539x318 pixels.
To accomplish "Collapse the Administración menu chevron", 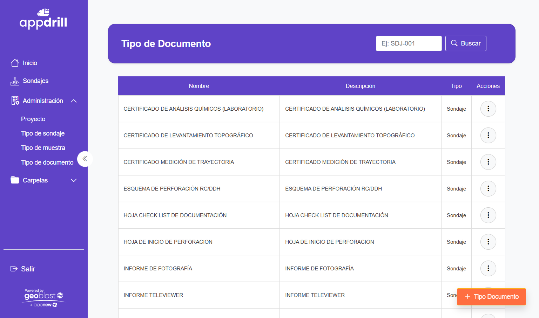I will tap(74, 101).
